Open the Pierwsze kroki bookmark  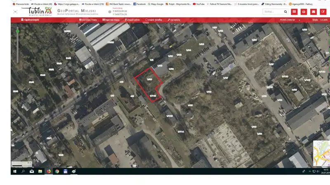(21, 4)
